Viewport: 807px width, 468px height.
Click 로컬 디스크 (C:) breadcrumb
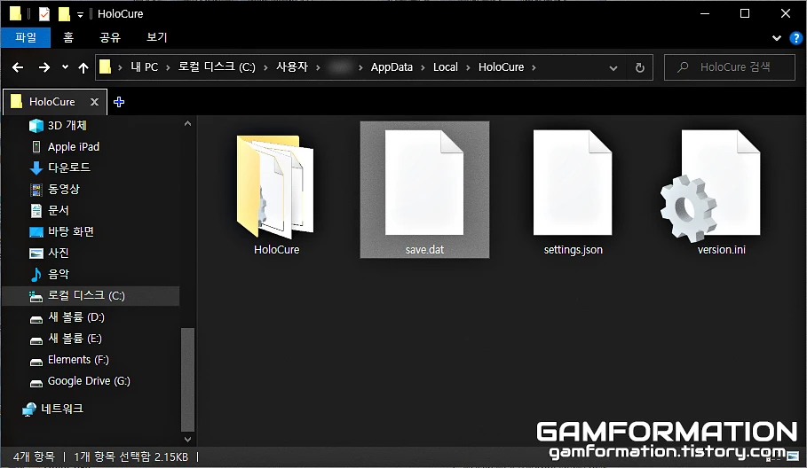216,67
